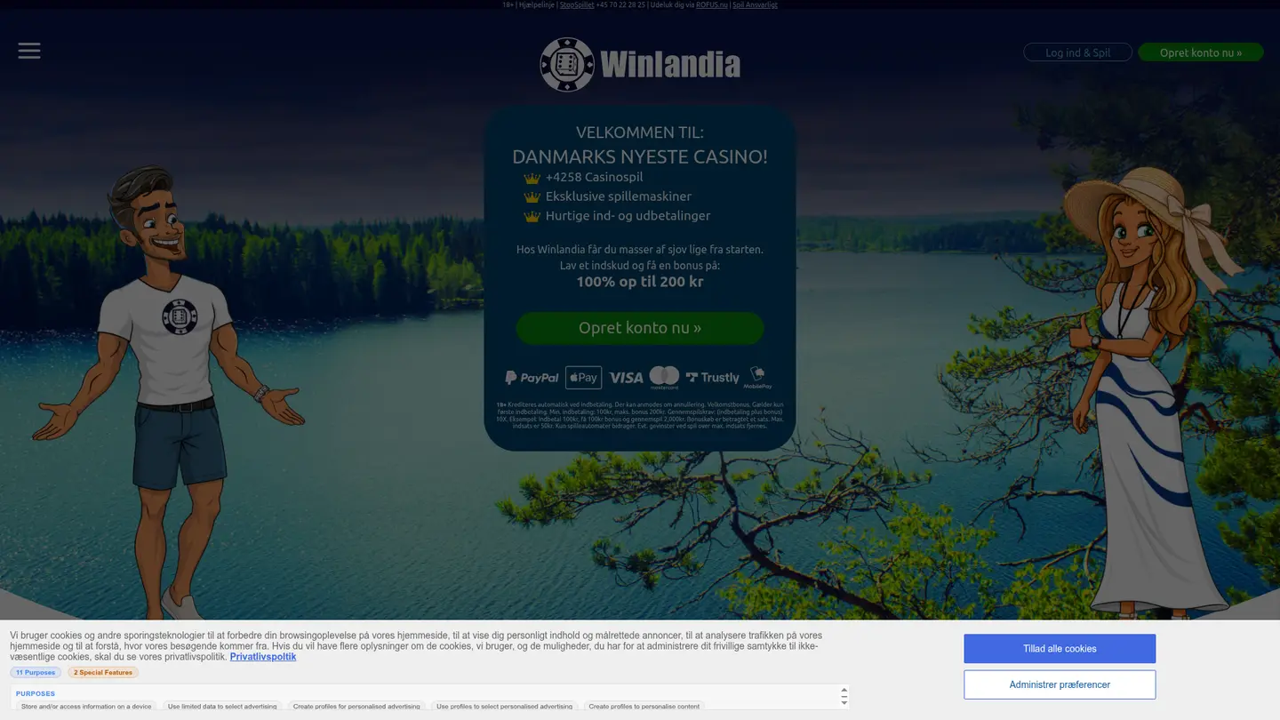Select the 11 Purposes tag

pos(36,673)
